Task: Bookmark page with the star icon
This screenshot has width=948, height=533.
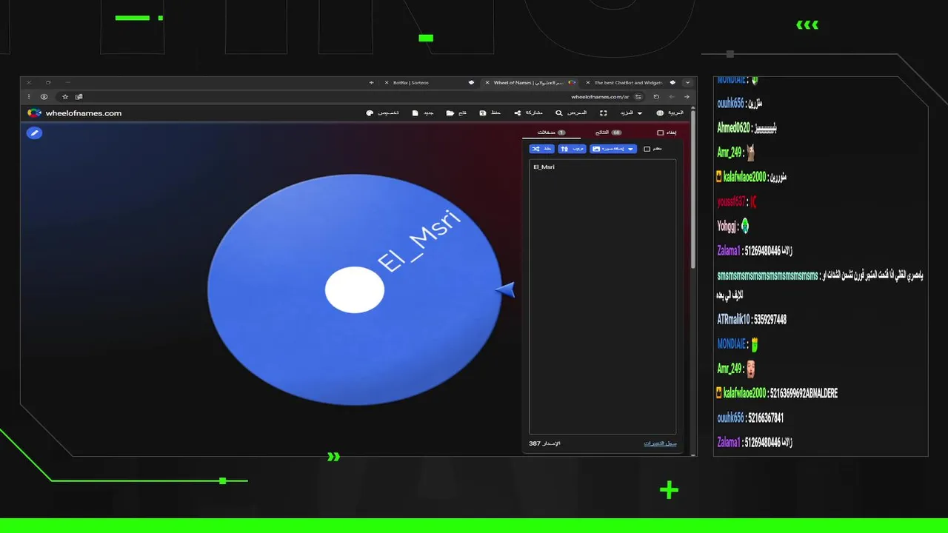Action: coord(65,97)
